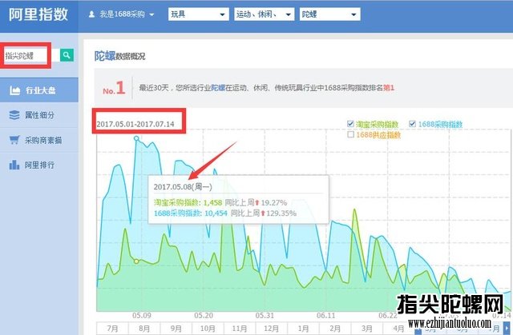The width and height of the screenshot is (513, 335).
Task: Select 采购商素描 in the sidebar
Action: click(39, 140)
